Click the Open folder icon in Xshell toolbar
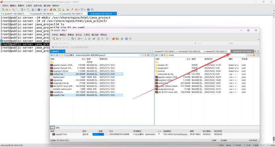275x148 pixels. [x=7, y=10]
